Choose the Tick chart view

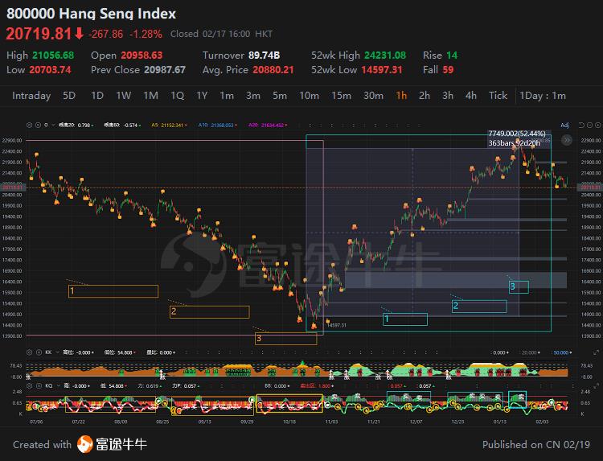click(498, 96)
